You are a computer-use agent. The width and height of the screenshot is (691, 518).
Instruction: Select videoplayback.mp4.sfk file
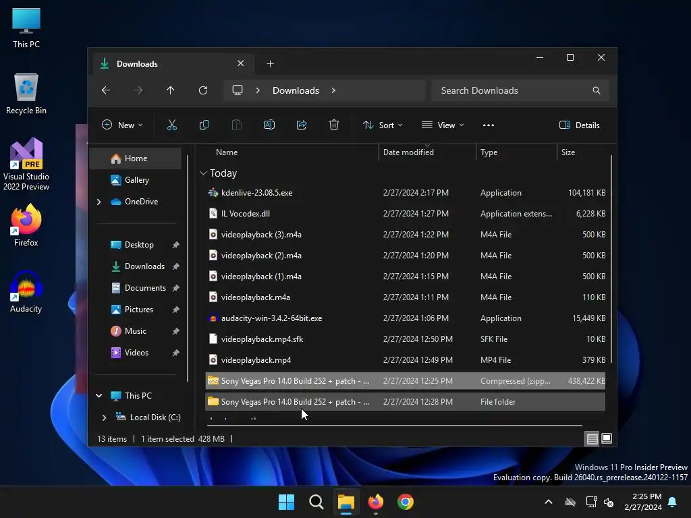point(405,339)
